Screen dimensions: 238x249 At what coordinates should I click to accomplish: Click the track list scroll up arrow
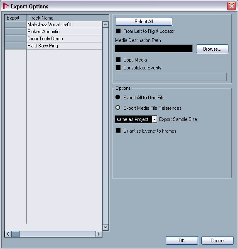pos(106,25)
